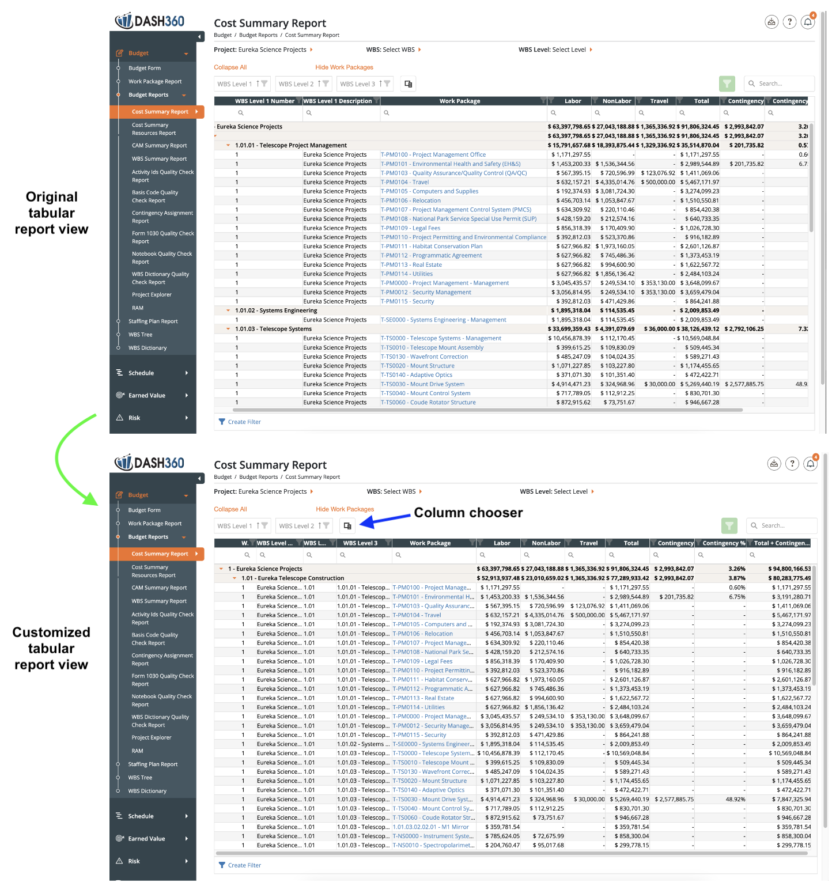Collapse the 1.01.02 Systems Engineering group
The image size is (832, 886).
tap(228, 311)
